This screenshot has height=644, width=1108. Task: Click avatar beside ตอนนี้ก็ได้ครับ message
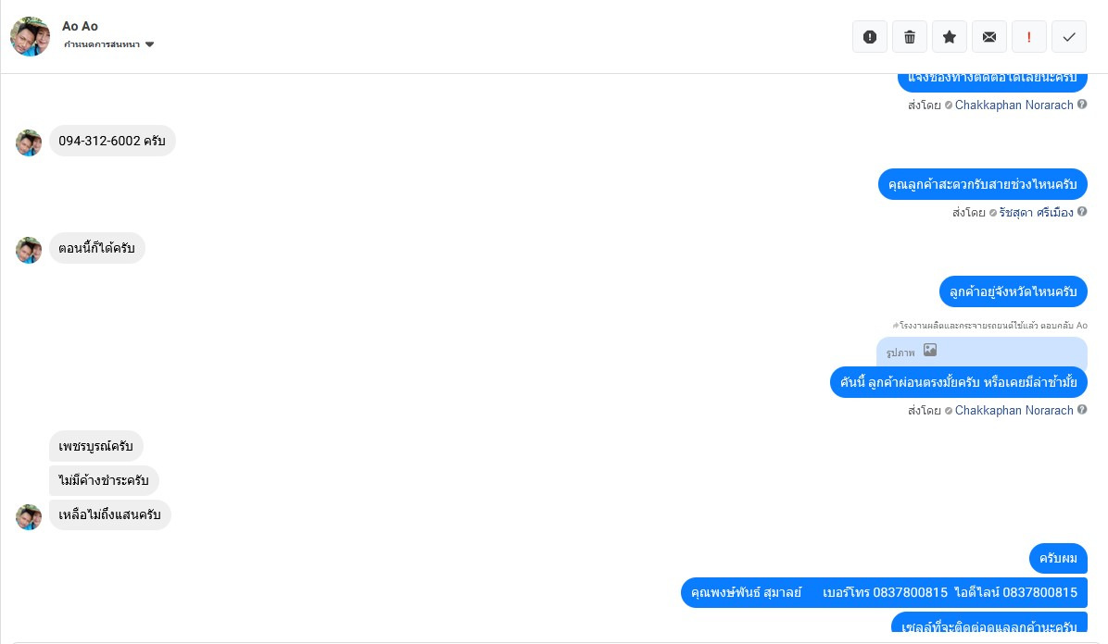pos(29,250)
